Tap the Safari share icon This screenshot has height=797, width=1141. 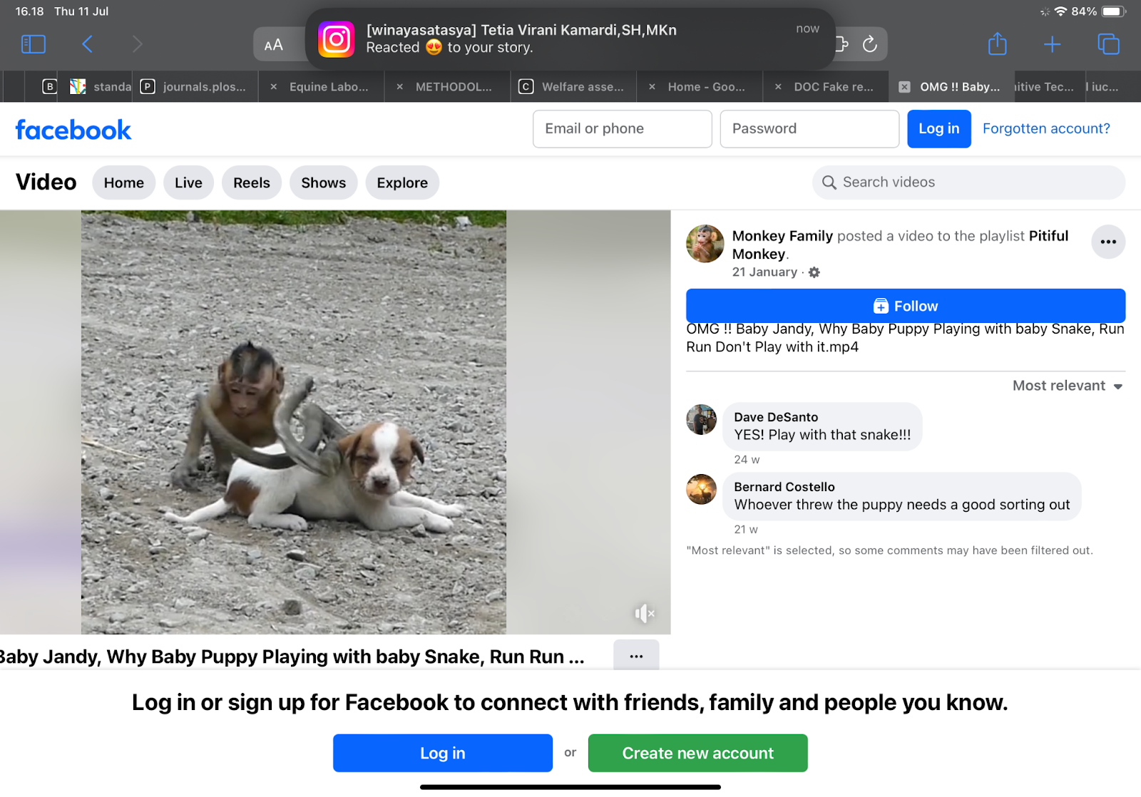click(x=997, y=44)
